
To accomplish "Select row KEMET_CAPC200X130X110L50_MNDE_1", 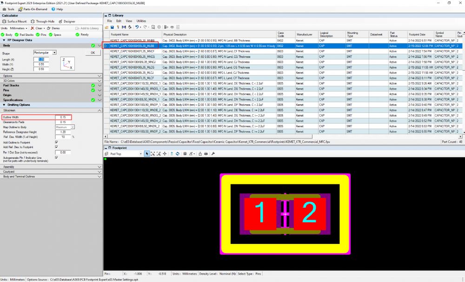I will [283, 83].
